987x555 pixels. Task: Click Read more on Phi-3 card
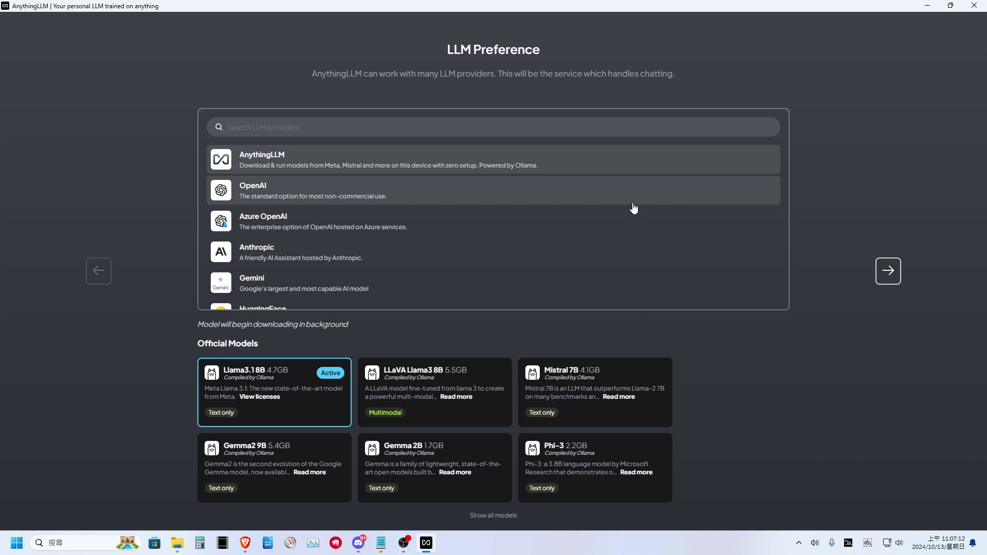click(x=636, y=472)
